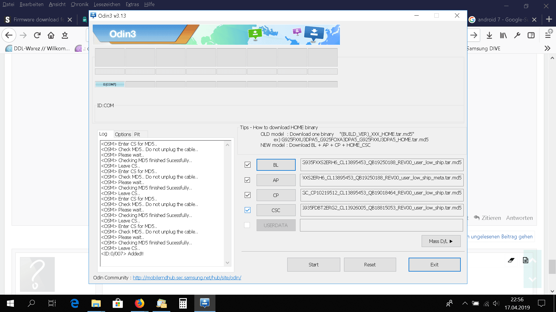Switch to the Options tab
Viewport: 556px width, 312px height.
(123, 134)
